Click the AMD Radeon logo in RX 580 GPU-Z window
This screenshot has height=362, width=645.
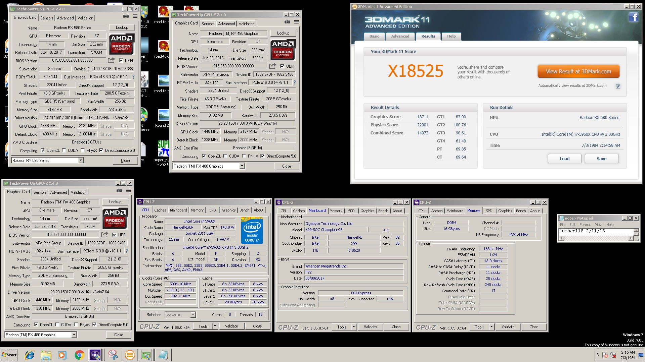point(122,44)
